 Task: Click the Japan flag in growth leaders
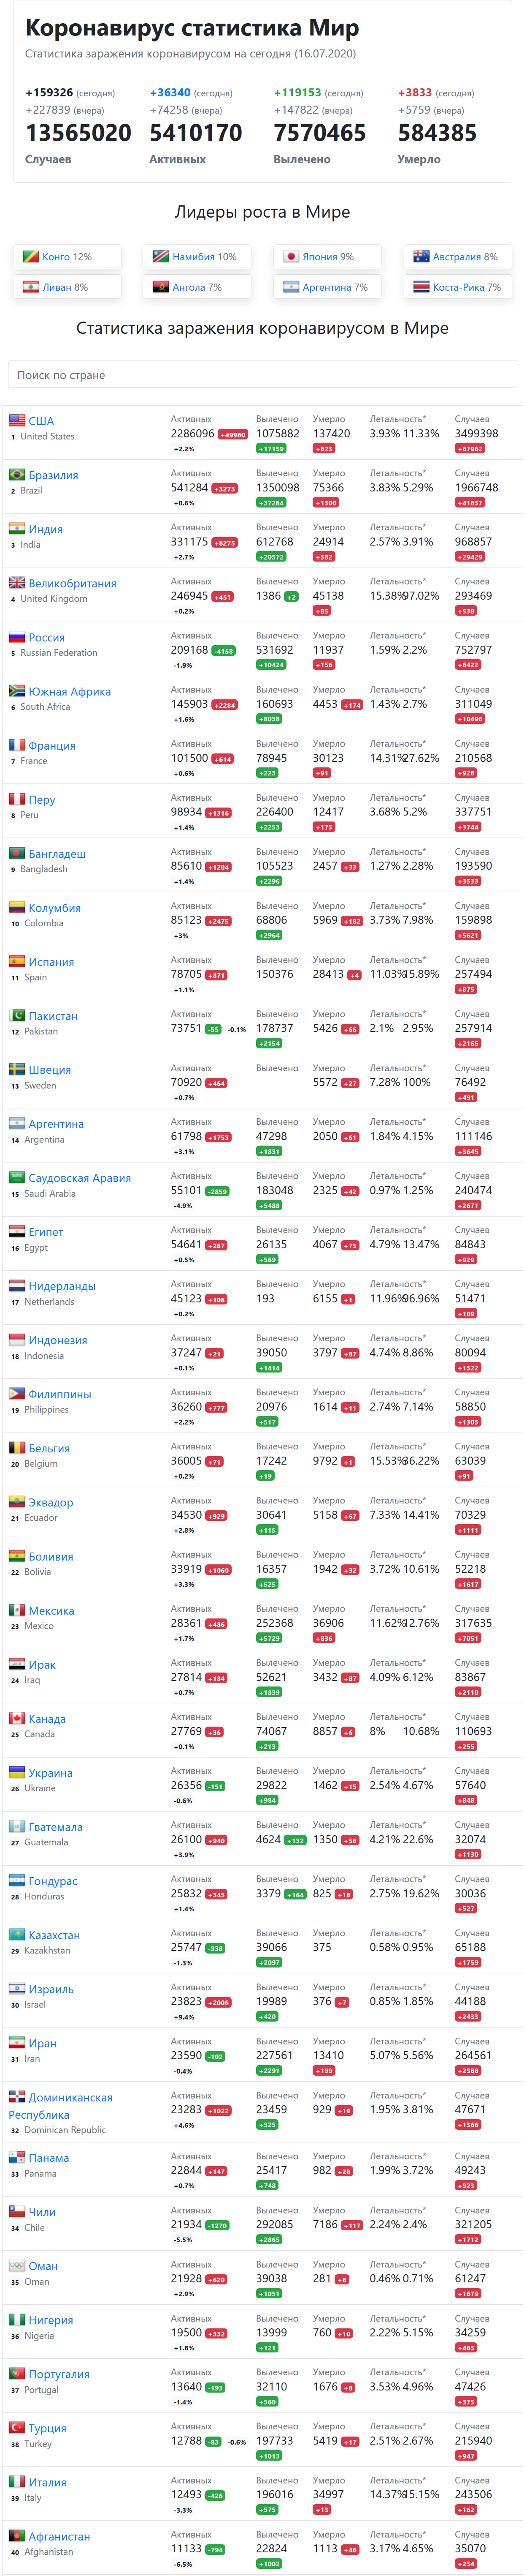292,257
